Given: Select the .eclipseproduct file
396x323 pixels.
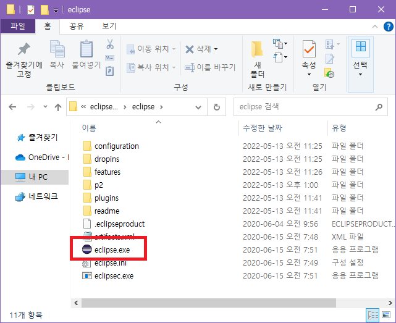Looking at the screenshot, I should 114,224.
